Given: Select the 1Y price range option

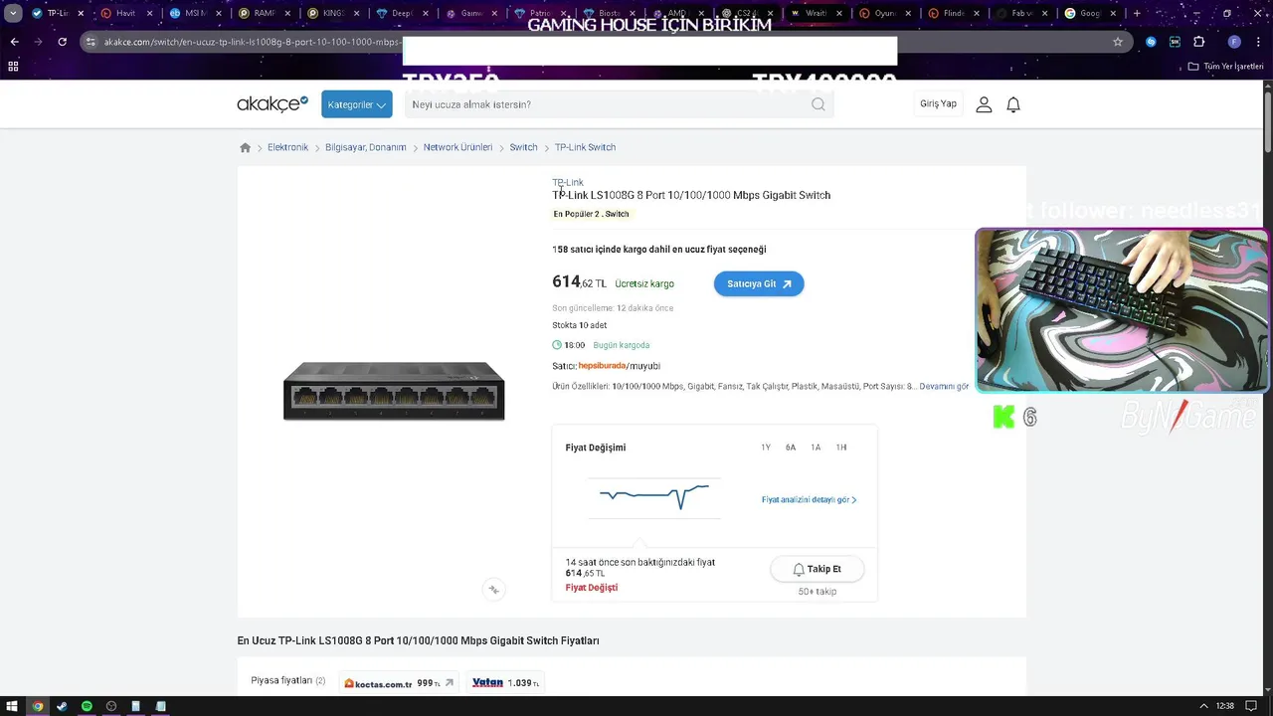Looking at the screenshot, I should (766, 447).
